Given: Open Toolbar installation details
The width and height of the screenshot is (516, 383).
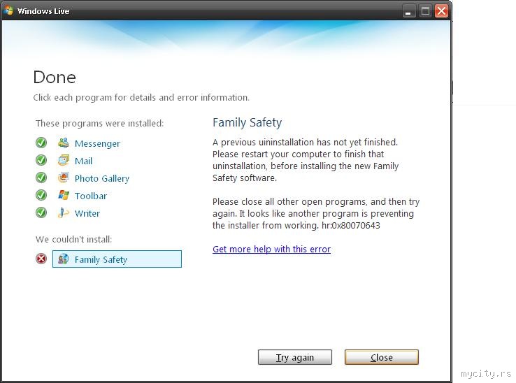Looking at the screenshot, I should [x=91, y=196].
